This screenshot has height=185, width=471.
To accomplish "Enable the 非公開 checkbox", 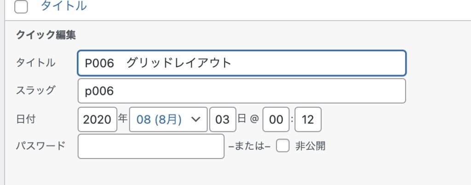I will pos(282,146).
